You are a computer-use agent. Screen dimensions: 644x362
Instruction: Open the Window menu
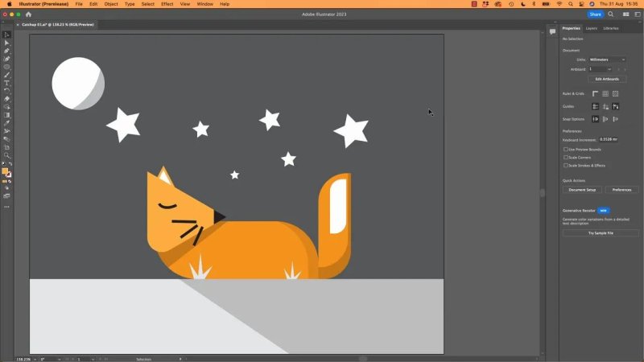tap(204, 4)
